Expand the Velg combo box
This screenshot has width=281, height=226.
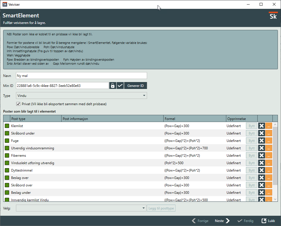(81, 208)
